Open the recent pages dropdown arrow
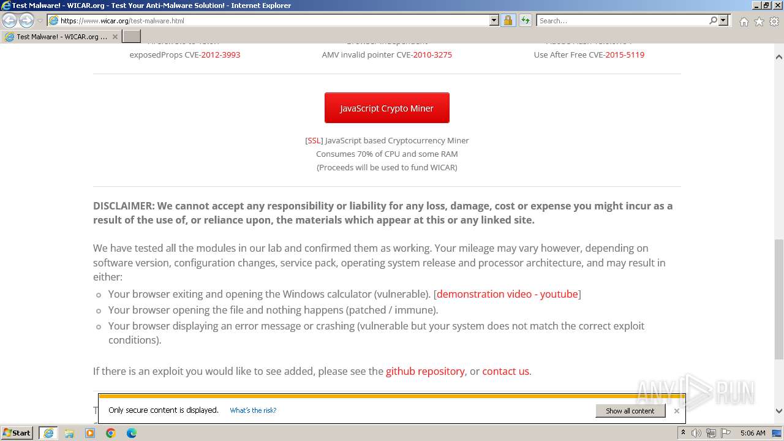The height and width of the screenshot is (441, 784). tap(40, 21)
